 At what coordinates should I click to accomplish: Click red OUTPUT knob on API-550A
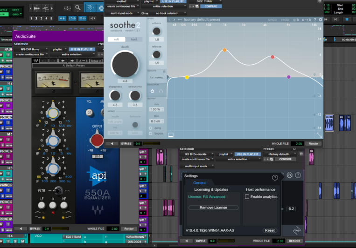(x=97, y=140)
